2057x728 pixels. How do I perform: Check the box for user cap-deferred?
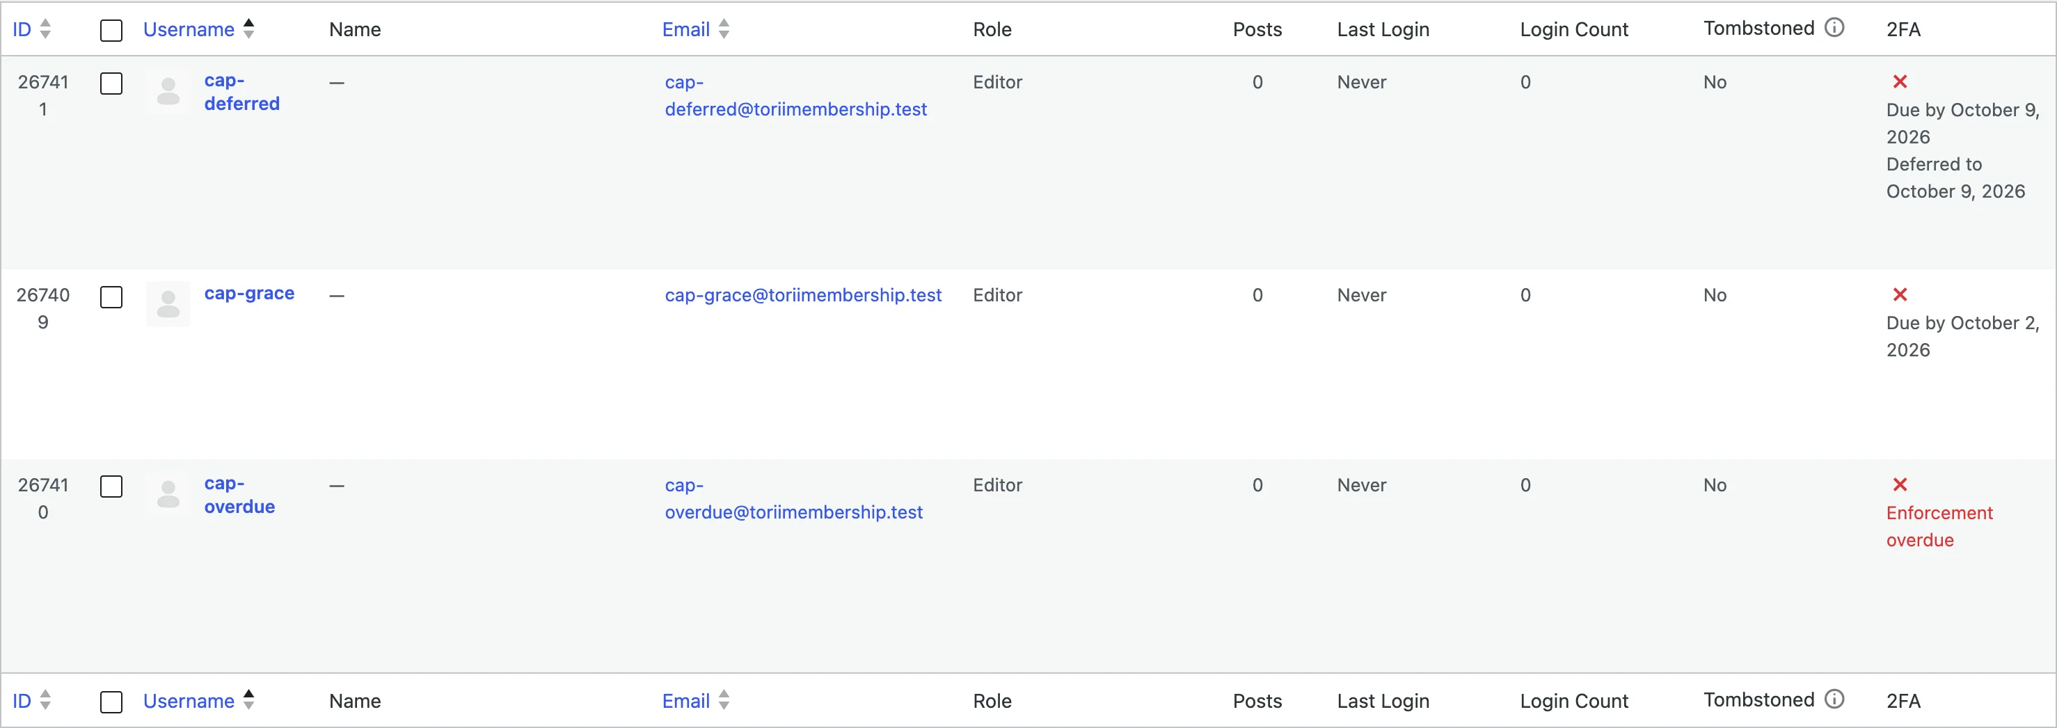tap(111, 83)
